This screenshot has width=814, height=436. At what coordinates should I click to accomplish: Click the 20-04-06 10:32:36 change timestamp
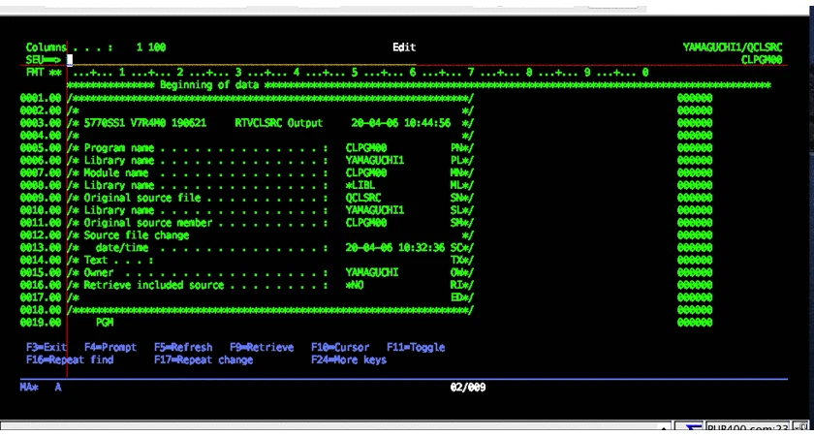point(395,248)
